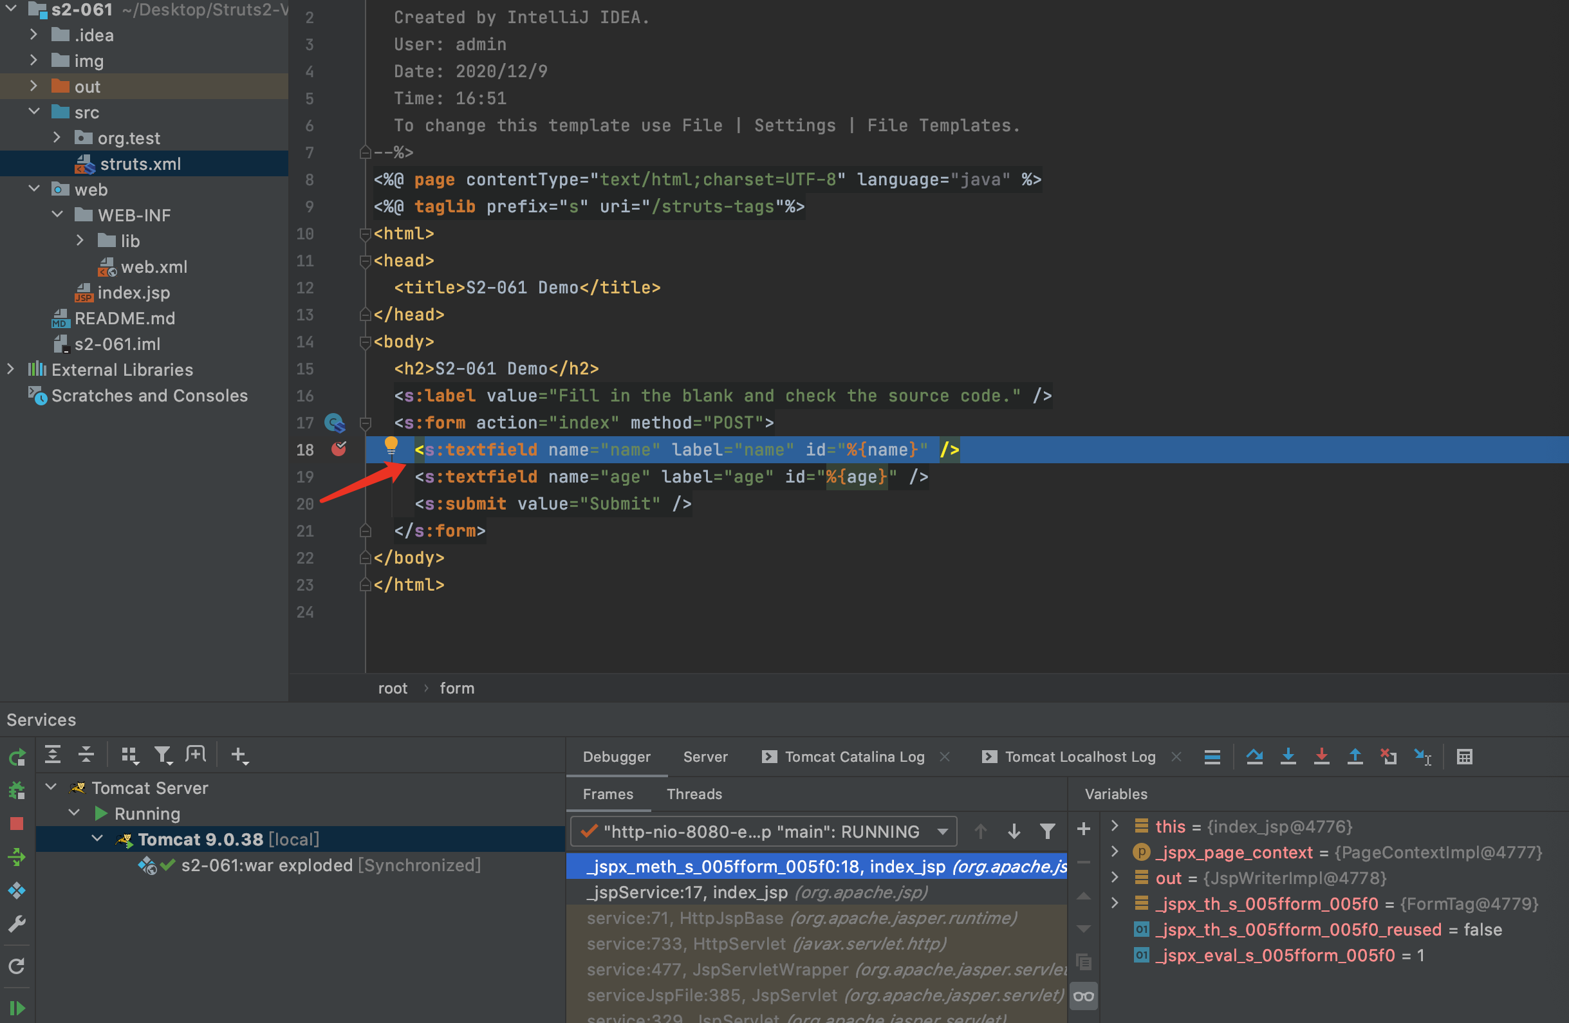Expand the out folder
Image resolution: width=1569 pixels, height=1023 pixels.
pos(33,86)
